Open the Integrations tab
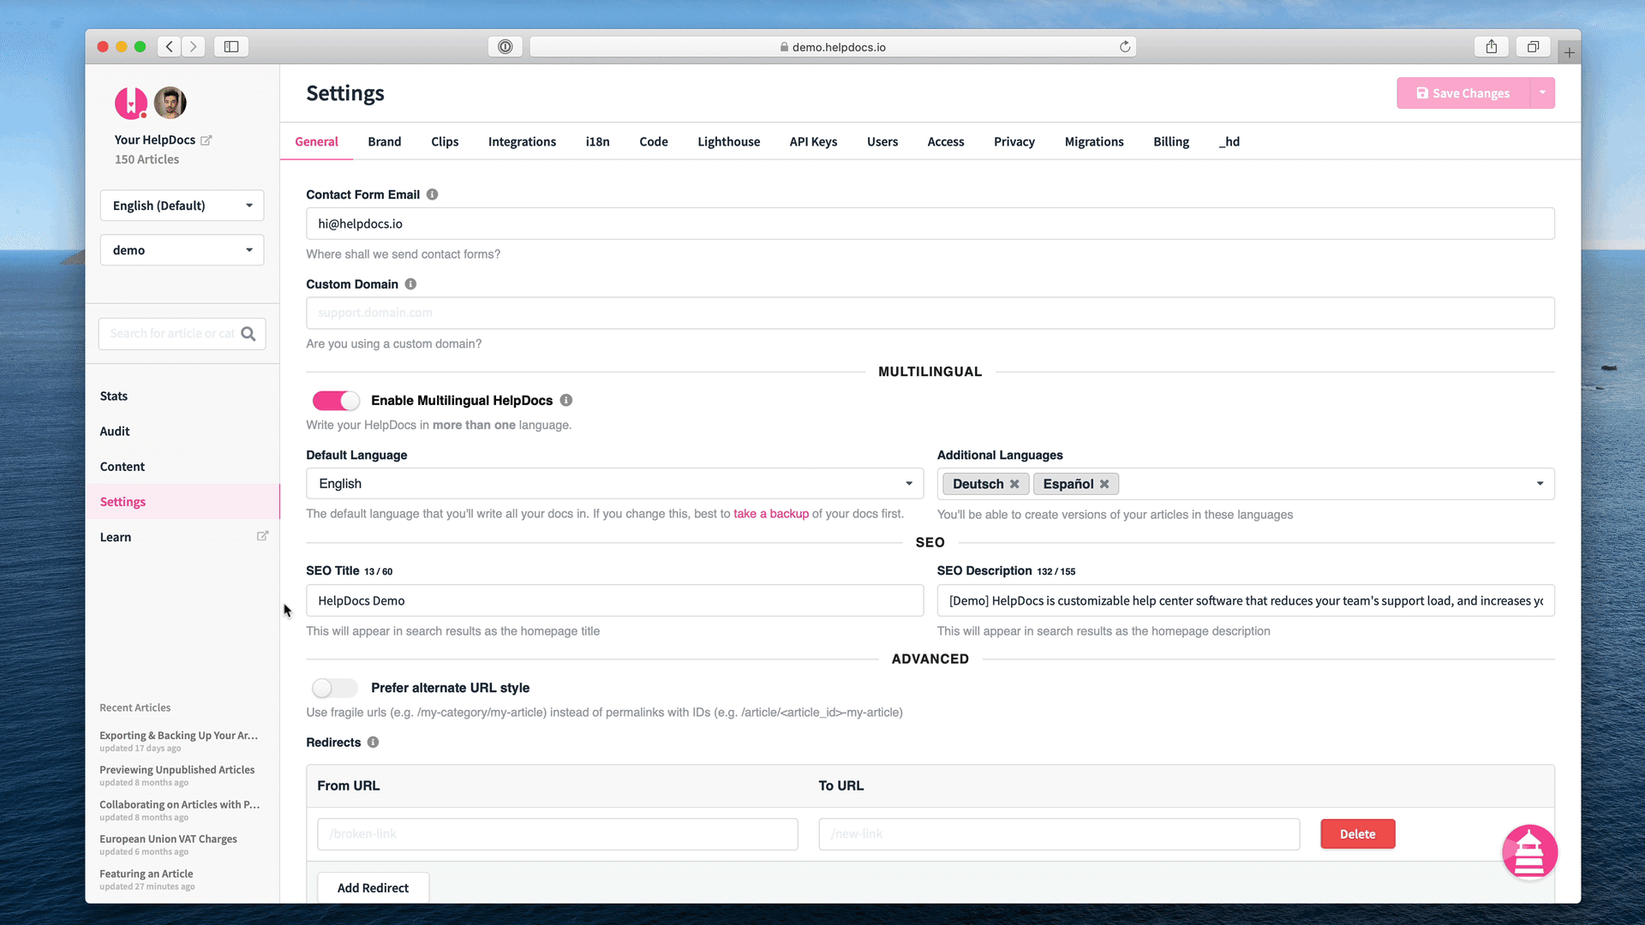 [522, 142]
